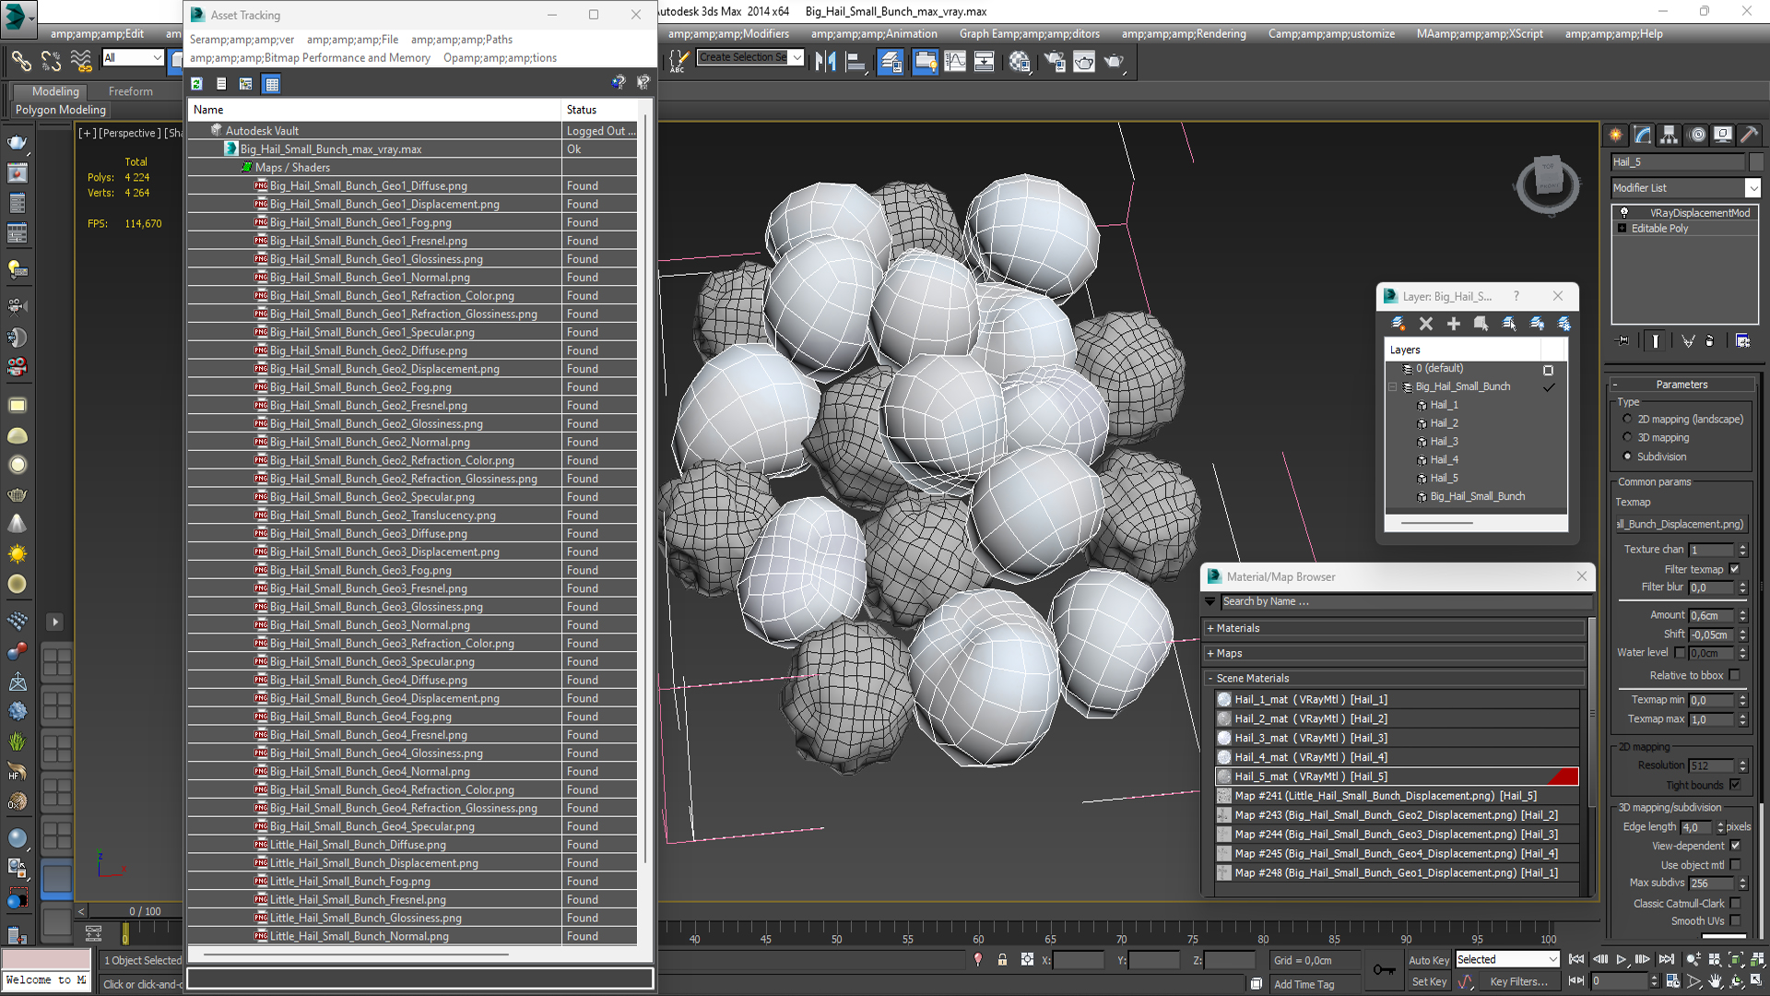Collapse Scene Materials group

click(1210, 678)
